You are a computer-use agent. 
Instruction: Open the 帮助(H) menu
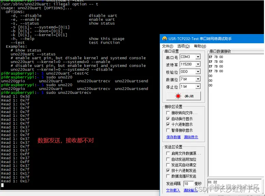[200, 46]
